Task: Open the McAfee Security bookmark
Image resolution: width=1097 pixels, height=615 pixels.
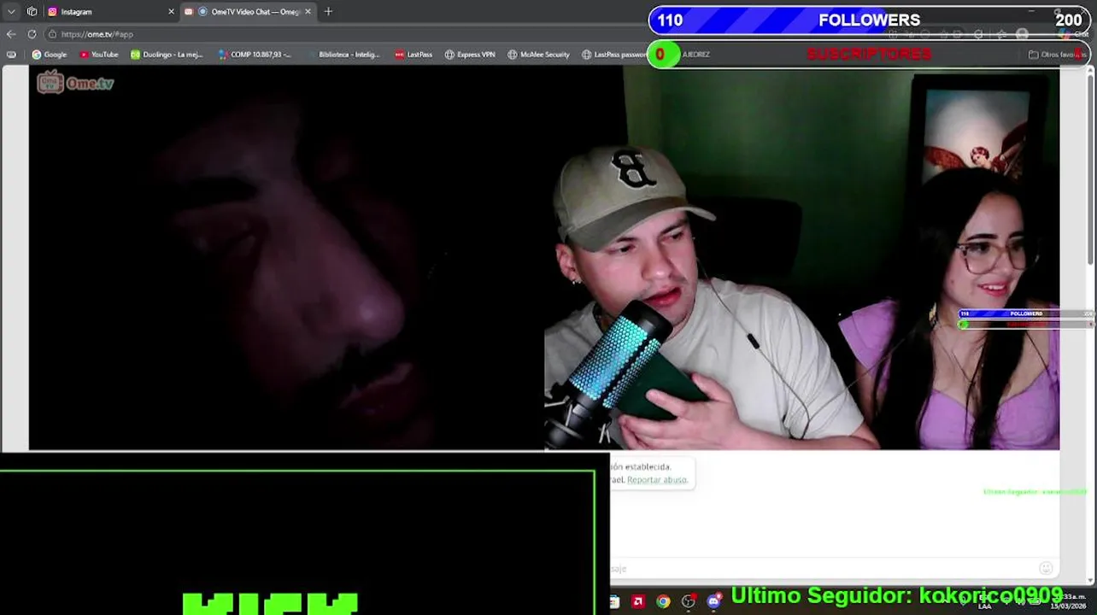Action: pyautogui.click(x=538, y=55)
